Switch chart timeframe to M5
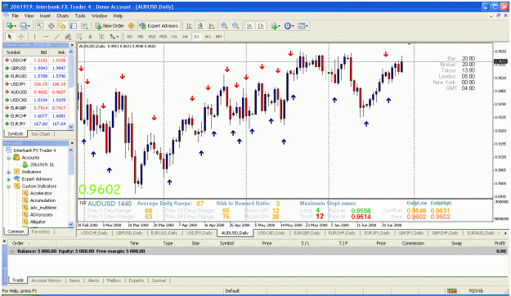 (141, 37)
